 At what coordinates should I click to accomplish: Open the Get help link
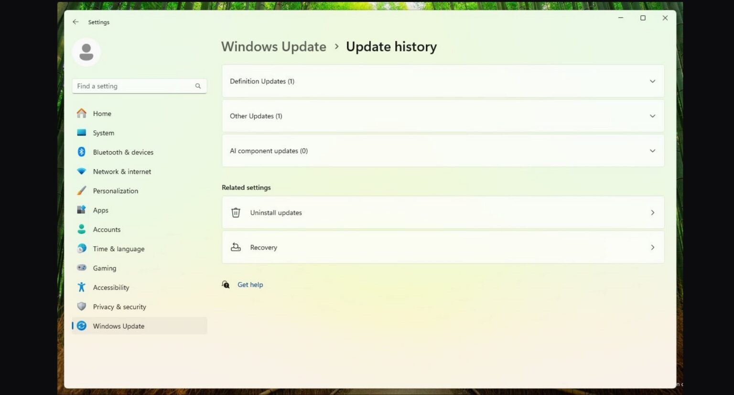pyautogui.click(x=250, y=285)
